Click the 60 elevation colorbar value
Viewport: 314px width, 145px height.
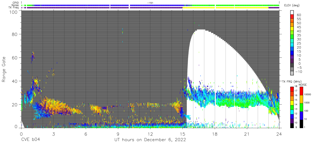coord(298,15)
